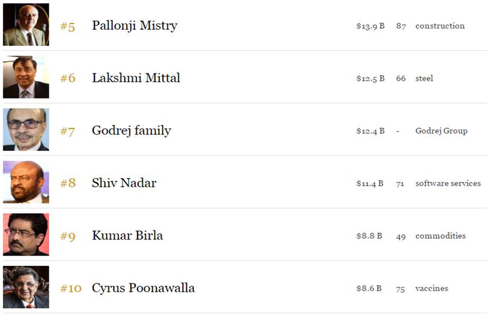Click the construction source label

click(x=440, y=26)
